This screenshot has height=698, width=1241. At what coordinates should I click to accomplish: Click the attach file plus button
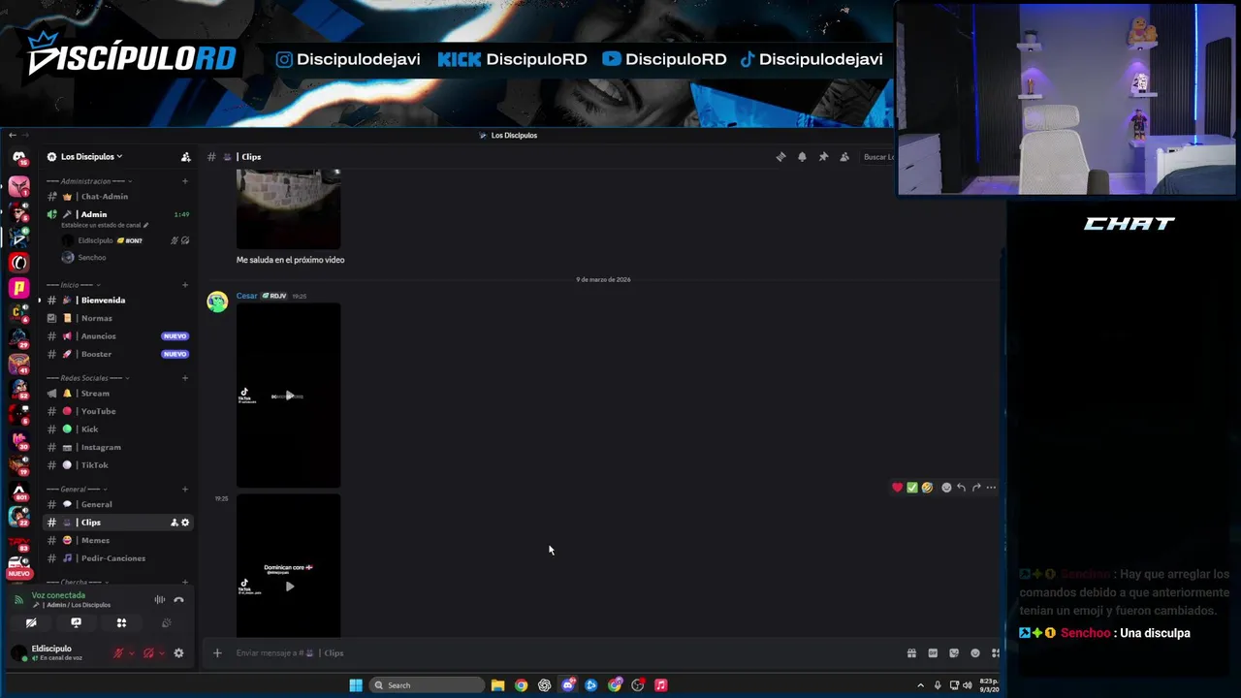217,653
